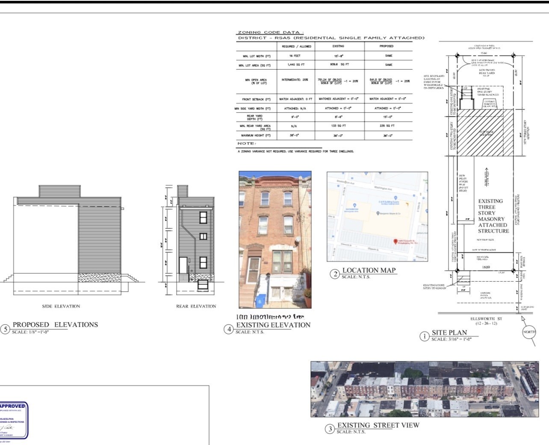
Task: Click the circled number 1 site plan marker
Action: pyautogui.click(x=424, y=336)
